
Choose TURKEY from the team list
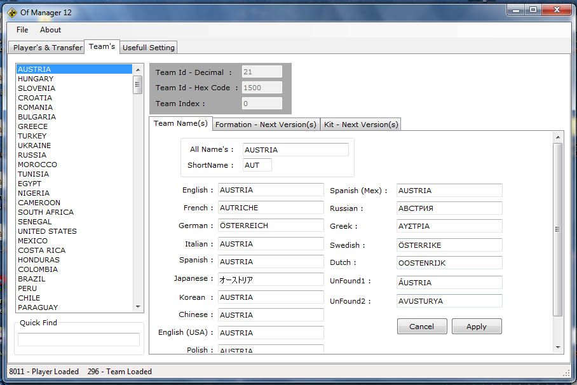point(32,136)
